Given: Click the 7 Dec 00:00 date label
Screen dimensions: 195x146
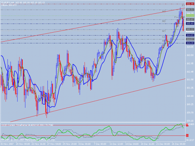Looking at the screenshot, I should point(100,144).
